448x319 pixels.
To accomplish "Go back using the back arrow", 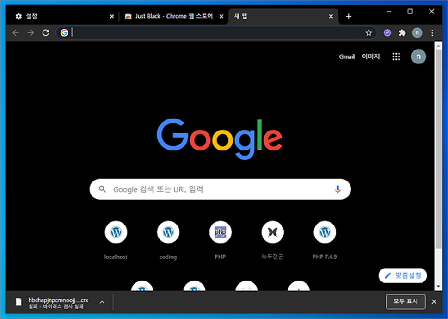I will (x=16, y=33).
